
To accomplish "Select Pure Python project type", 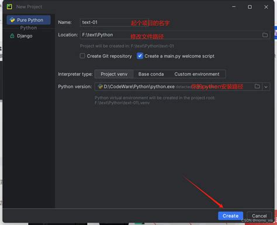I will (29, 20).
